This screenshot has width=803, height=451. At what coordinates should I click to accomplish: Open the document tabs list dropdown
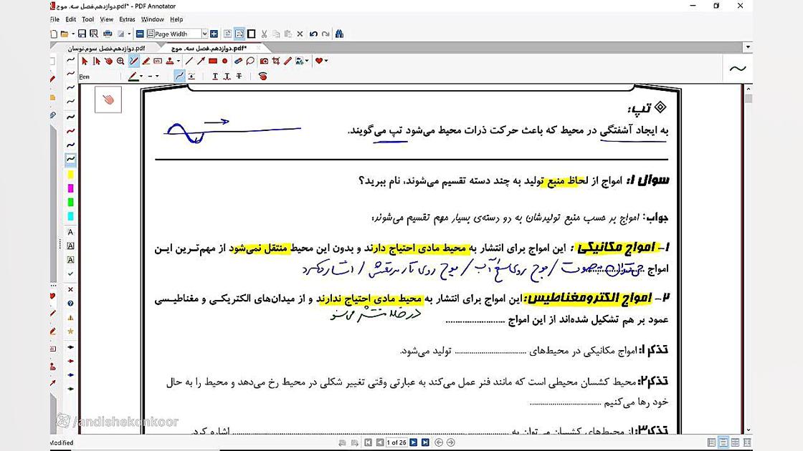(x=748, y=47)
